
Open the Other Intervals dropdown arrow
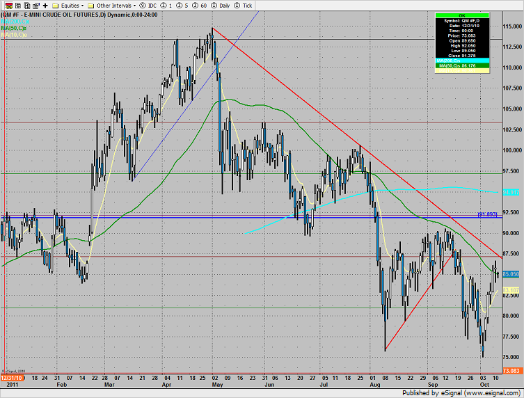click(x=135, y=6)
